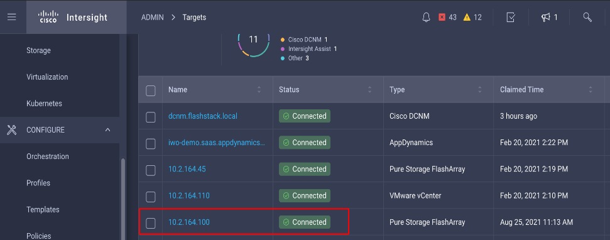
Task: Open the 10.2.164.110 target link
Action: [188, 195]
